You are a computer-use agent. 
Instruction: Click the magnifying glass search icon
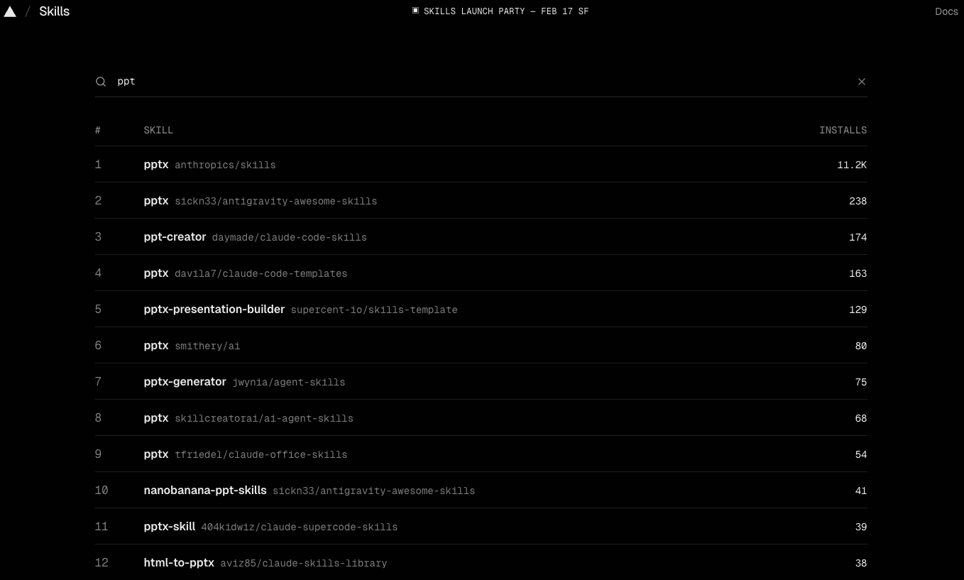click(101, 82)
